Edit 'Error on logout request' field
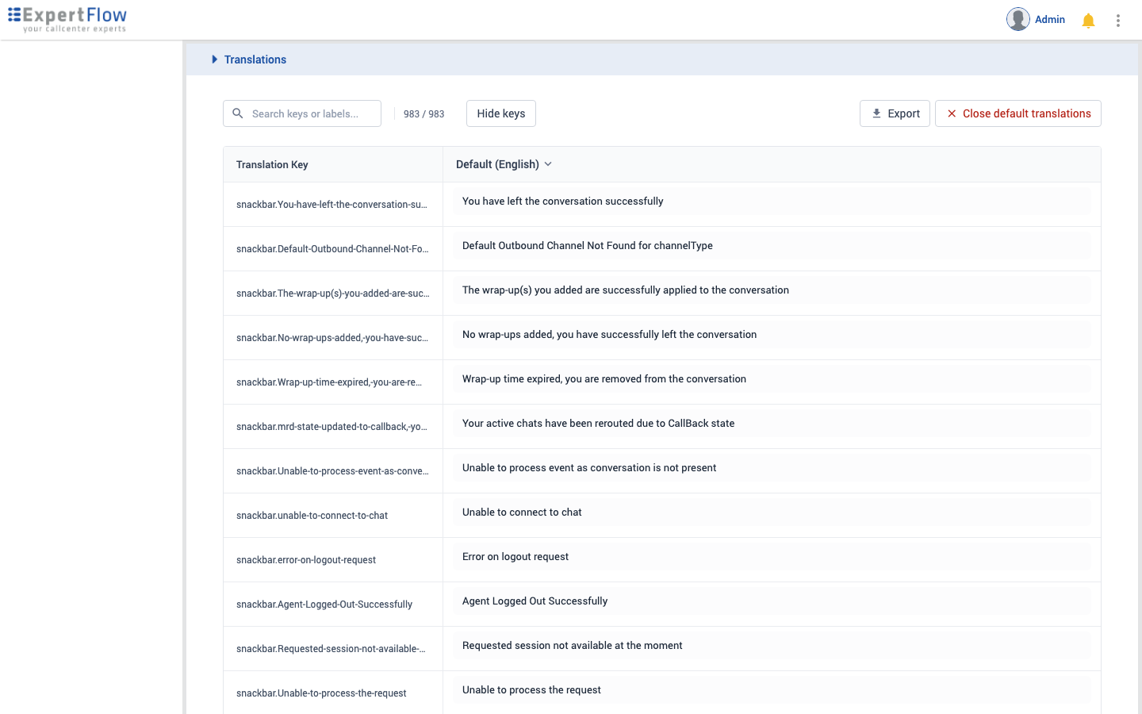 772,557
